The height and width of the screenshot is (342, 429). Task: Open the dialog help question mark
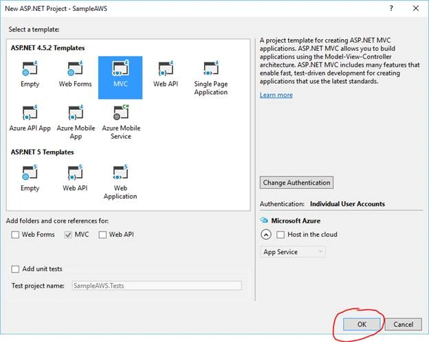pos(391,8)
